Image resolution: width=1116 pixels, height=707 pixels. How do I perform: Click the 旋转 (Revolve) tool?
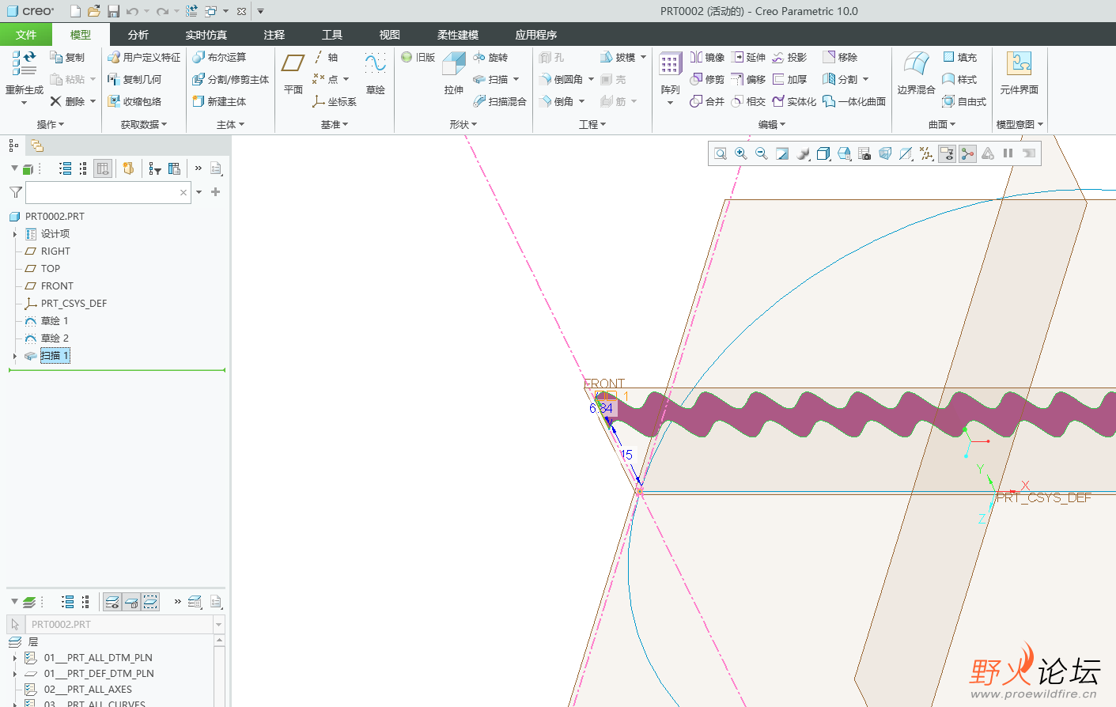point(490,58)
